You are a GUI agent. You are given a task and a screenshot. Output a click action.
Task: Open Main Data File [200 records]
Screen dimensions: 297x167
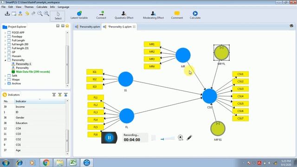33,72
